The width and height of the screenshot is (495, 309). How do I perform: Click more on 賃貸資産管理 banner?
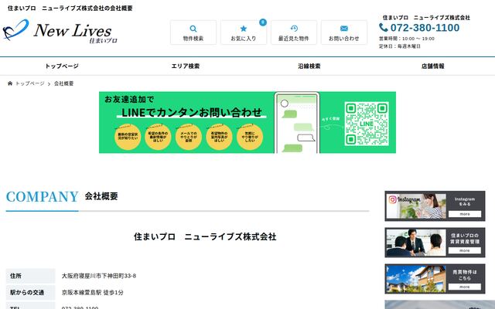coord(465,250)
